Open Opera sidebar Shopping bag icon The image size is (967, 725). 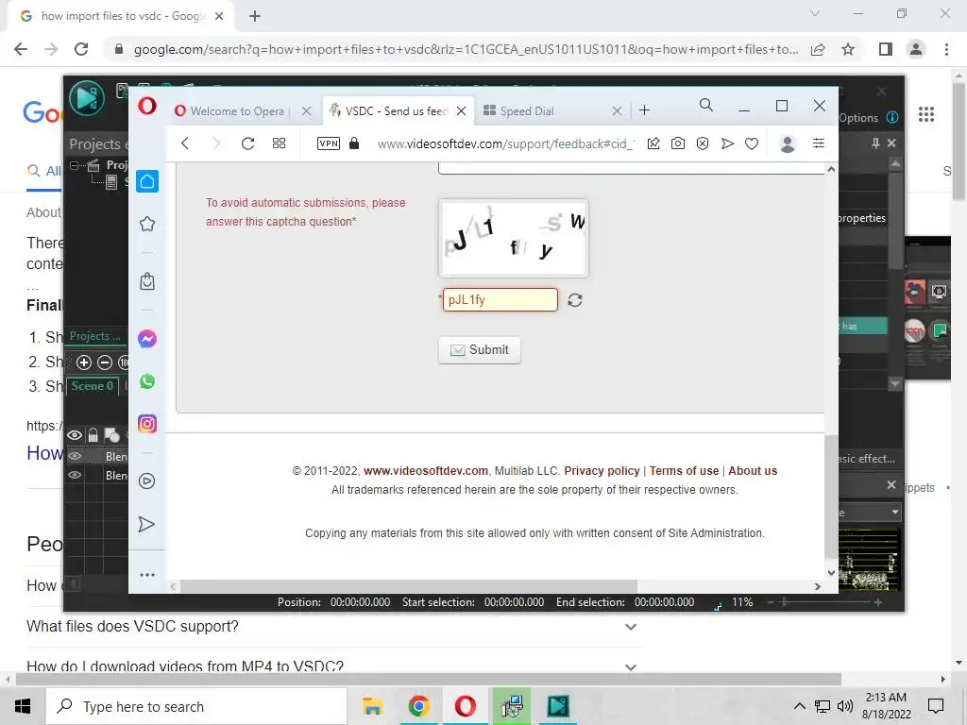coord(146,281)
